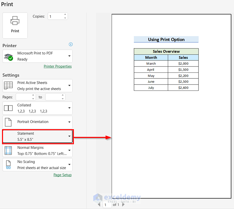Click the 'July' cell in preview
This screenshot has height=209, width=234.
click(151, 88)
